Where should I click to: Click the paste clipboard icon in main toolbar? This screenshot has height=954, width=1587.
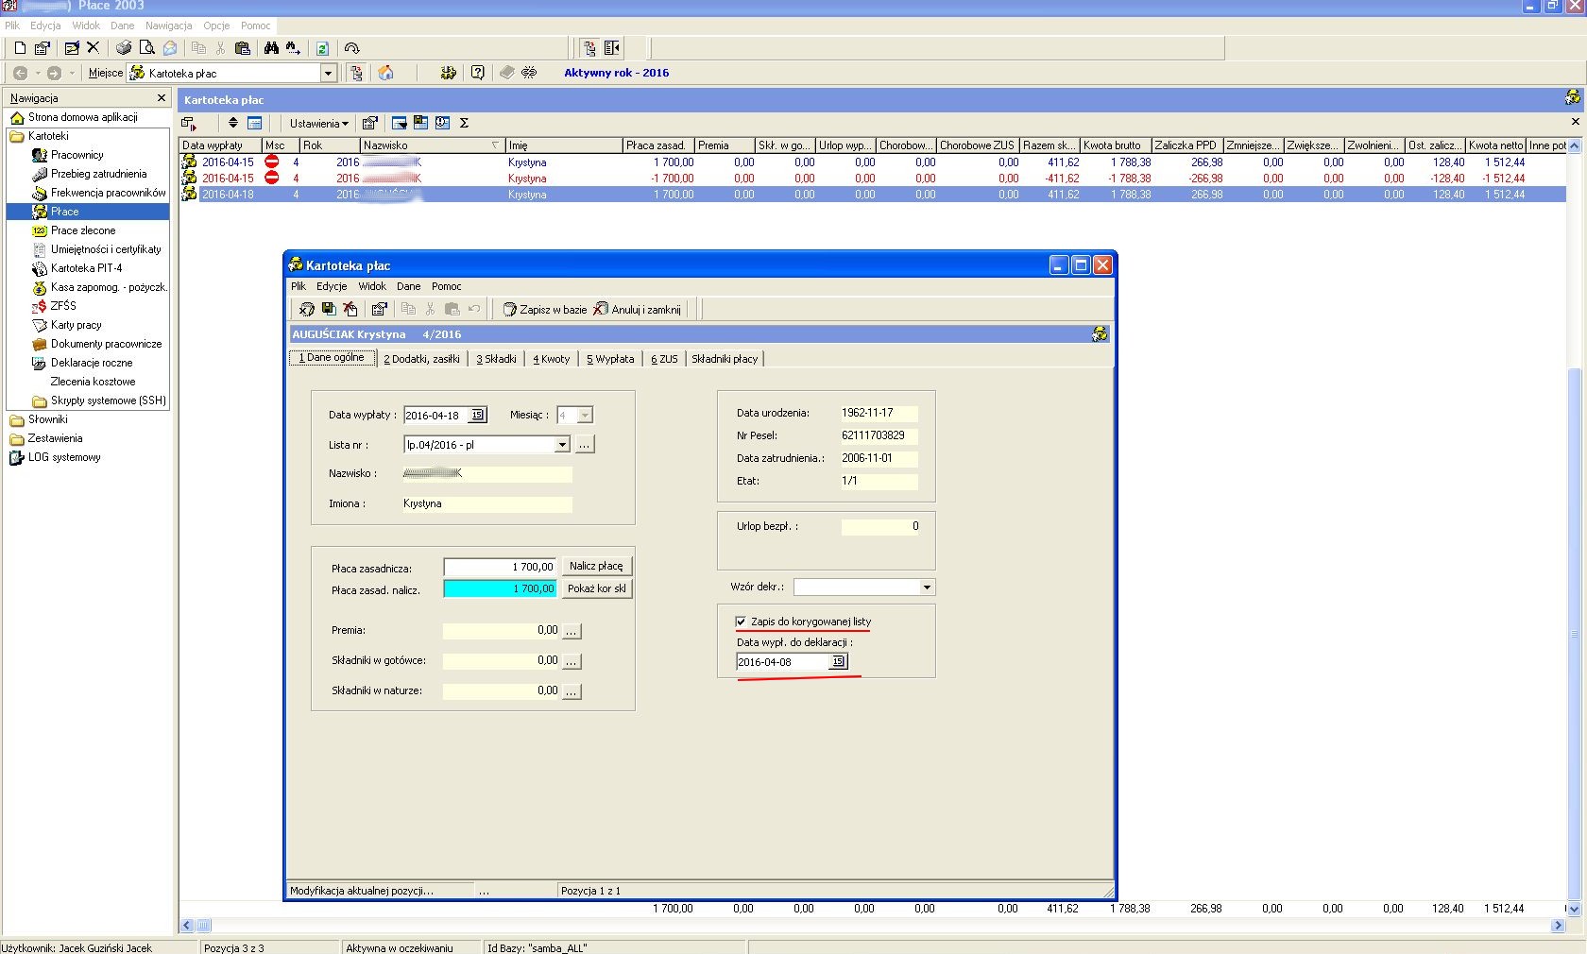tap(243, 48)
